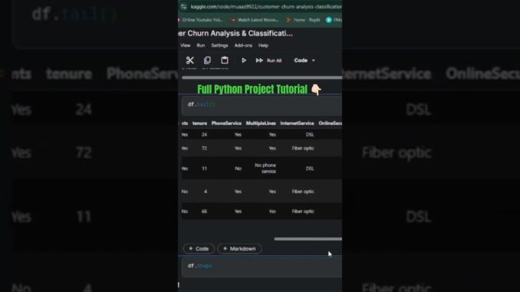This screenshot has height=292, width=520.
Task: Open the Watch Latest Movie bookmark
Action: click(255, 20)
